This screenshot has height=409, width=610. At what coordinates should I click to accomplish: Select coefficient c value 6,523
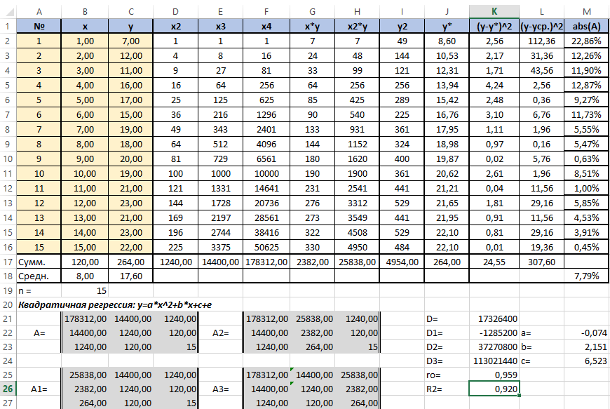[x=586, y=361]
